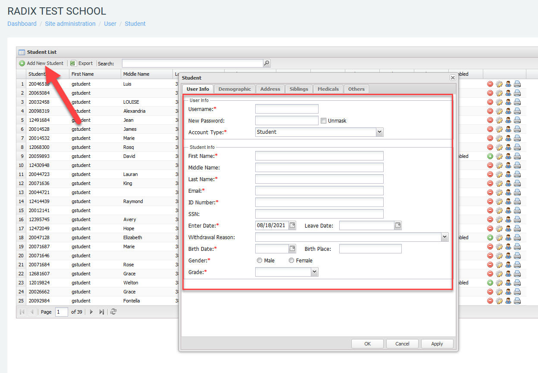The height and width of the screenshot is (373, 538).
Task: Open the Enter Date calendar picker
Action: [292, 225]
